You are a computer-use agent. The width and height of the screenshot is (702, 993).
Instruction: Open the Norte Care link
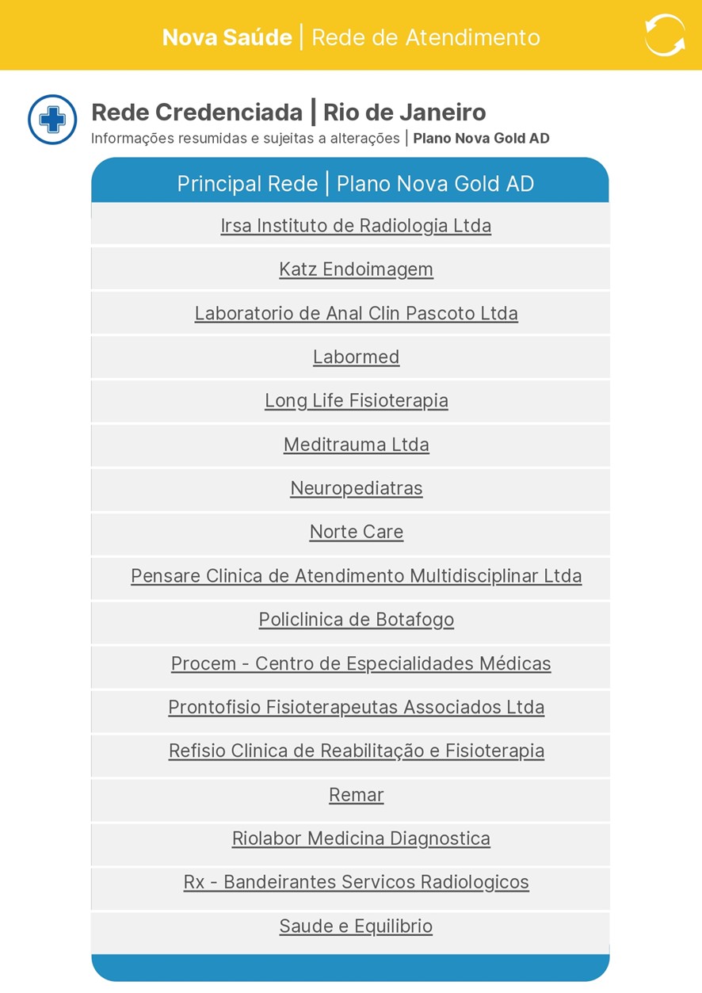pos(356,532)
